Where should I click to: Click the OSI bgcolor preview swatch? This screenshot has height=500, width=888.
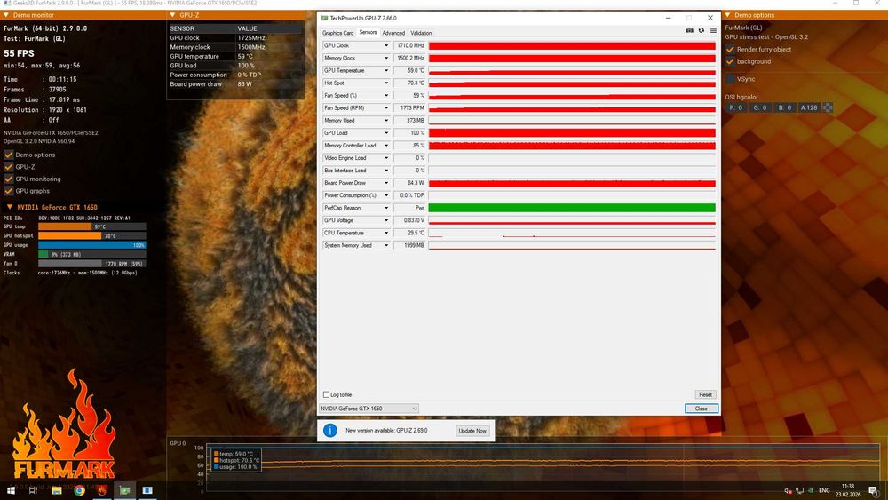click(x=828, y=107)
